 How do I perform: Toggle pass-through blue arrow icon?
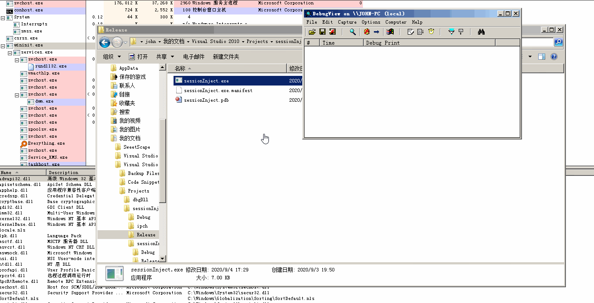[x=377, y=32]
